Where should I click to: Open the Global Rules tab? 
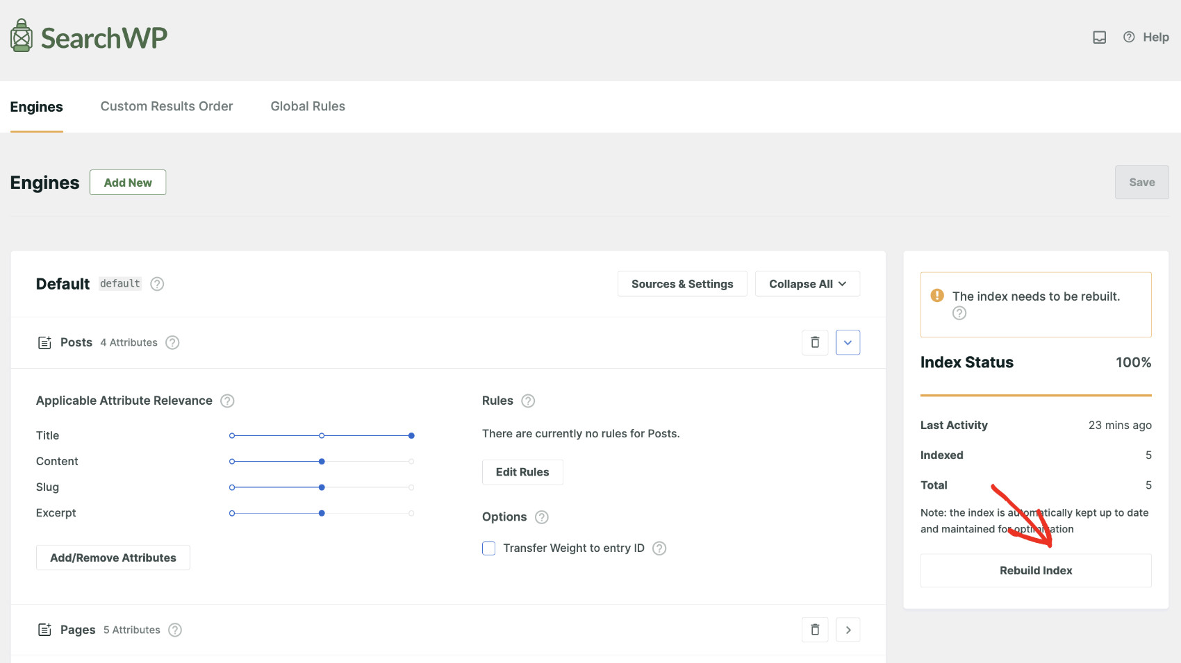pos(308,106)
